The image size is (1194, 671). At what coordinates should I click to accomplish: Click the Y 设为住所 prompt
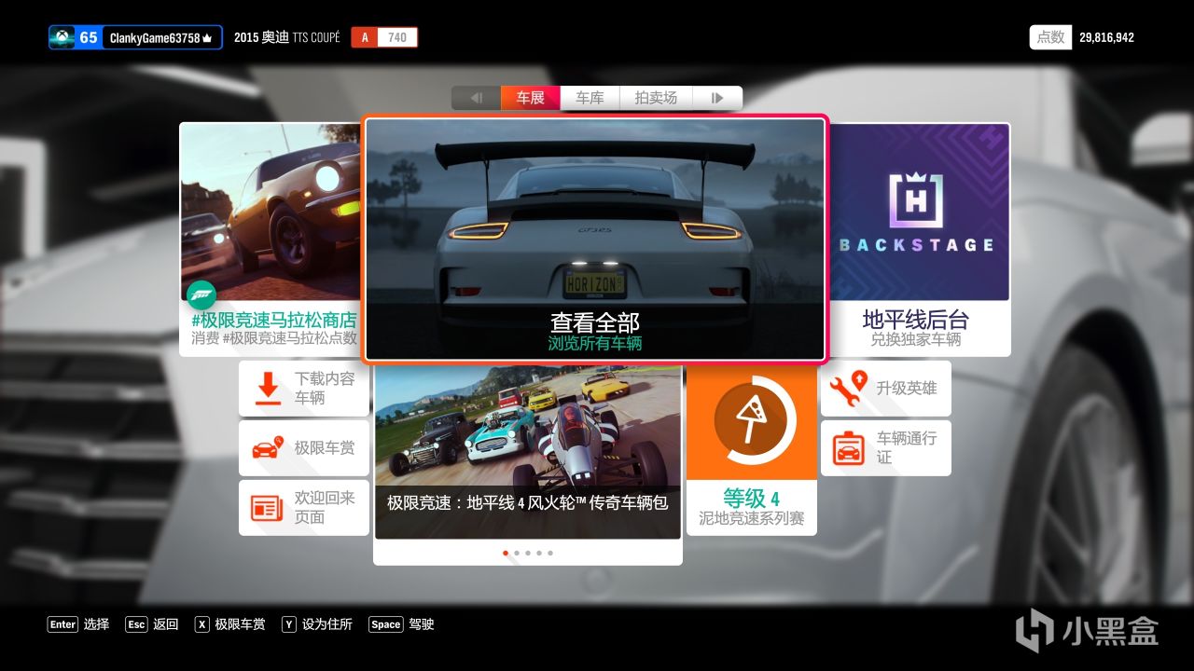point(317,624)
